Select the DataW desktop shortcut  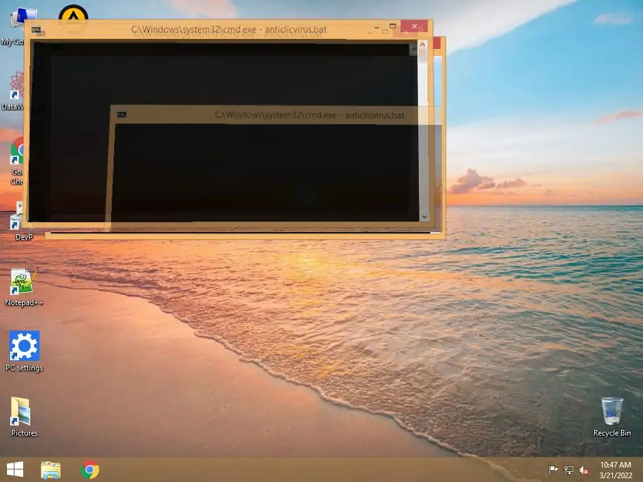pos(14,91)
